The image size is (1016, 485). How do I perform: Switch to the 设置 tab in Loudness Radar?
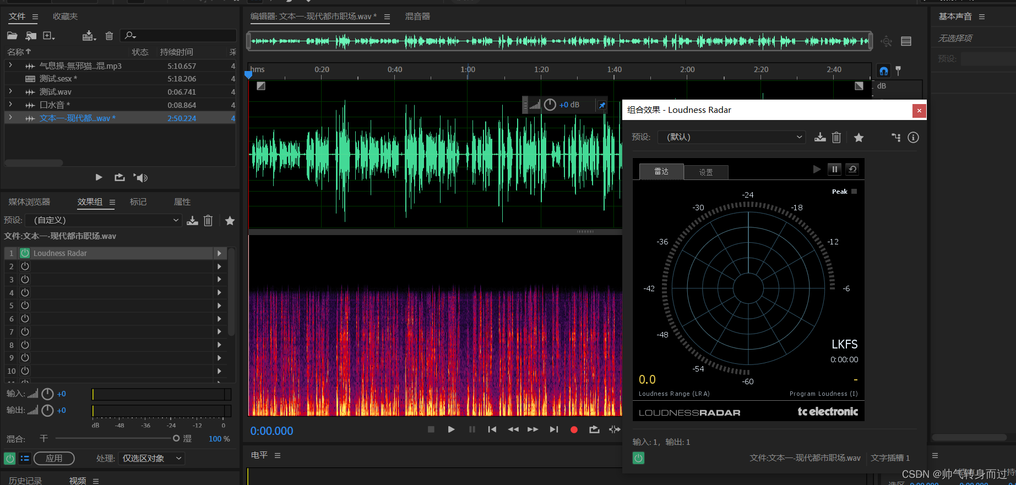coord(706,172)
